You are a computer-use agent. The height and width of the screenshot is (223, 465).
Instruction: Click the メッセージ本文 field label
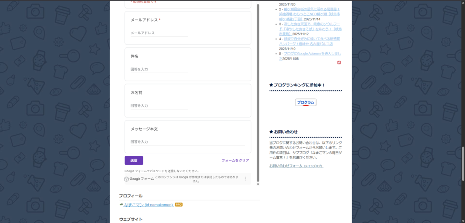[x=144, y=129]
